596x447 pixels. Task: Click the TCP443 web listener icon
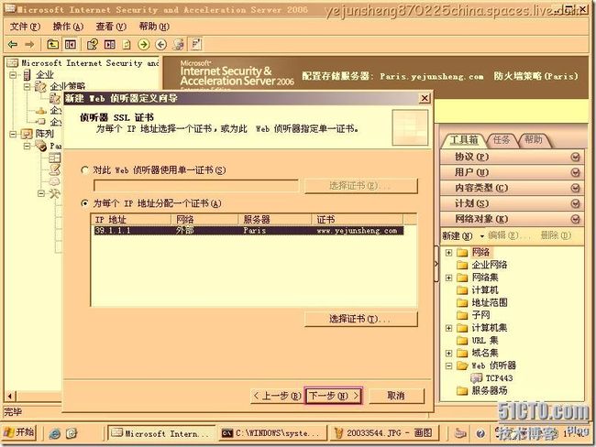click(476, 378)
